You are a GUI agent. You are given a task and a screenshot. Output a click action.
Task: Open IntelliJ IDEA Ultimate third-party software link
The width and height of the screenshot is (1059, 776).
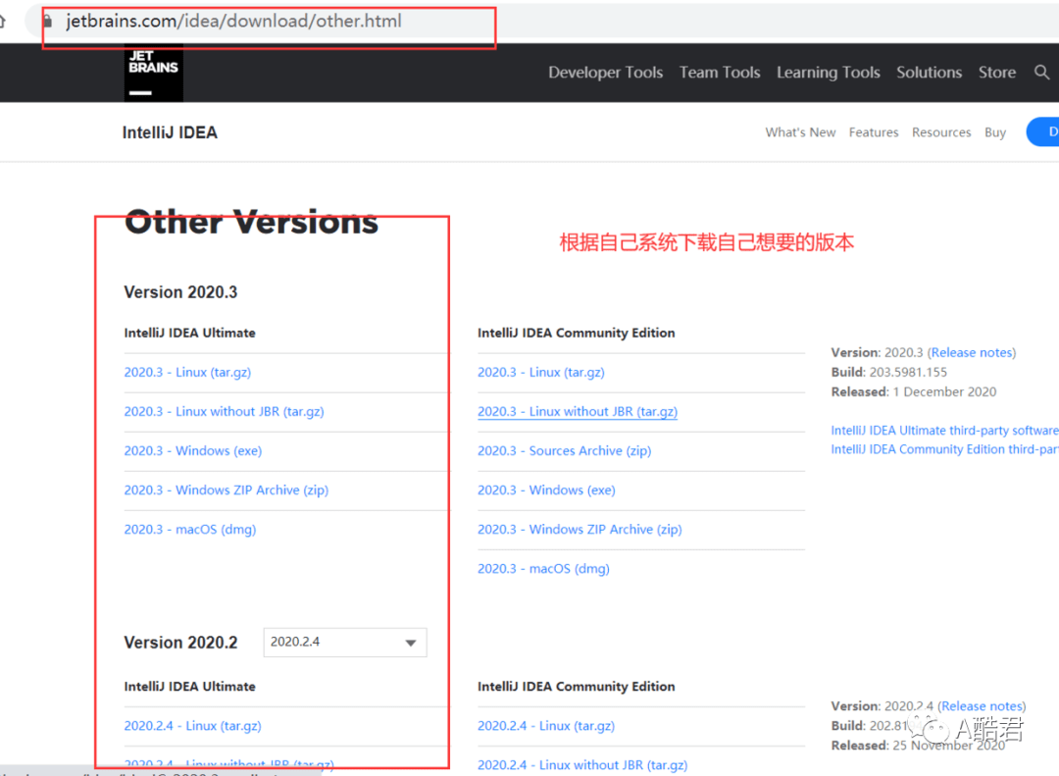click(945, 430)
